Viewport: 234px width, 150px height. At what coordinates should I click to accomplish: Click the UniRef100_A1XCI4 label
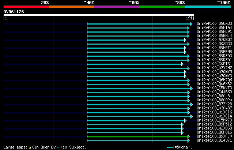coord(214,116)
